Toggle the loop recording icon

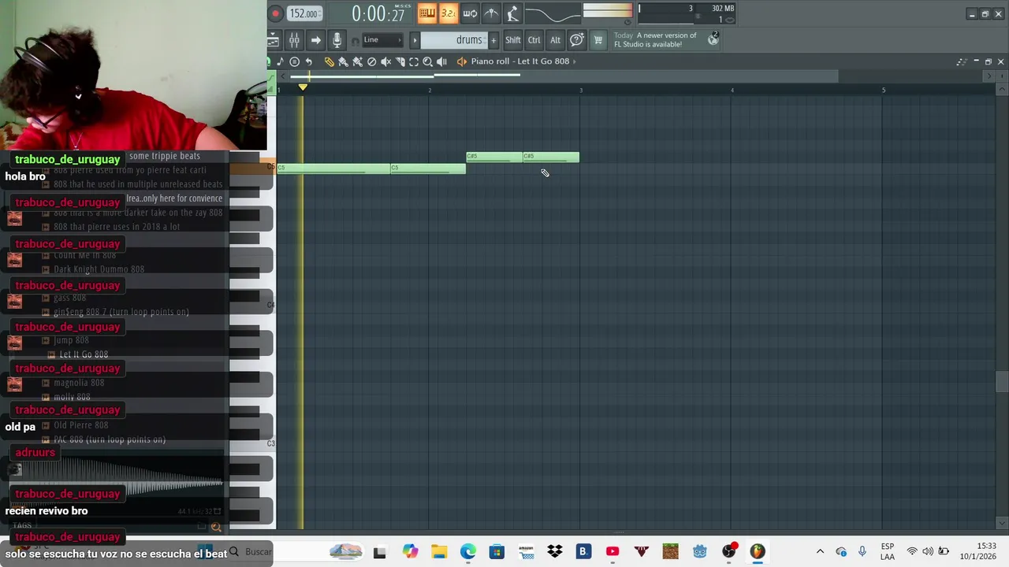[x=470, y=13]
